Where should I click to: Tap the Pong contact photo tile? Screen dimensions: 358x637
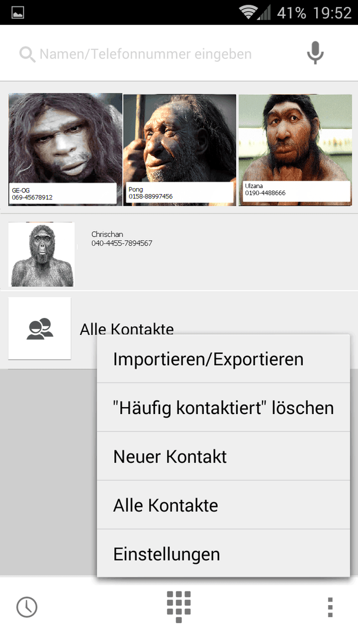180,150
